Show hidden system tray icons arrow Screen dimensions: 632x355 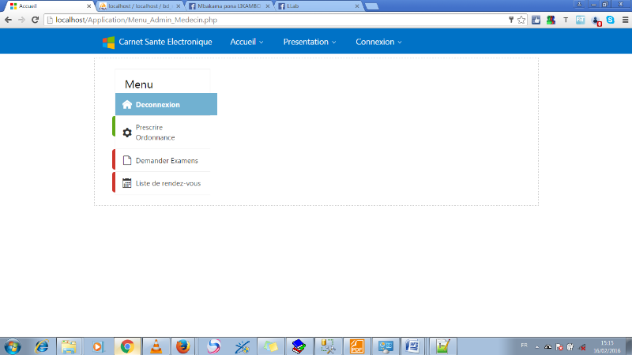[x=537, y=346]
